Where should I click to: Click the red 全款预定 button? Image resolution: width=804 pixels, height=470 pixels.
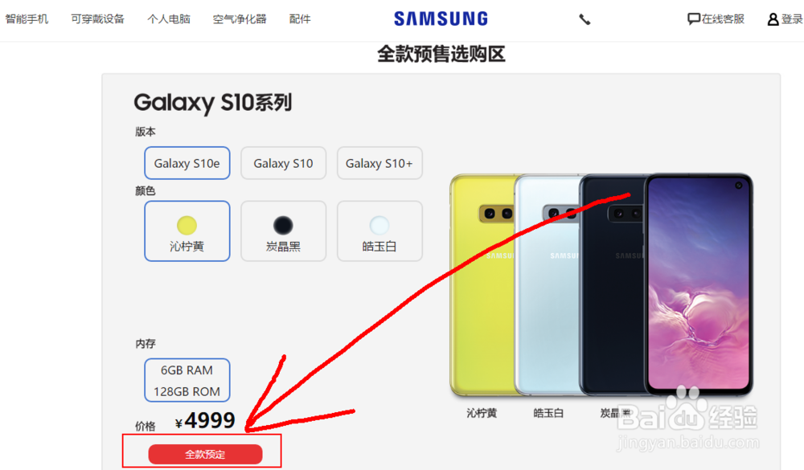205,454
